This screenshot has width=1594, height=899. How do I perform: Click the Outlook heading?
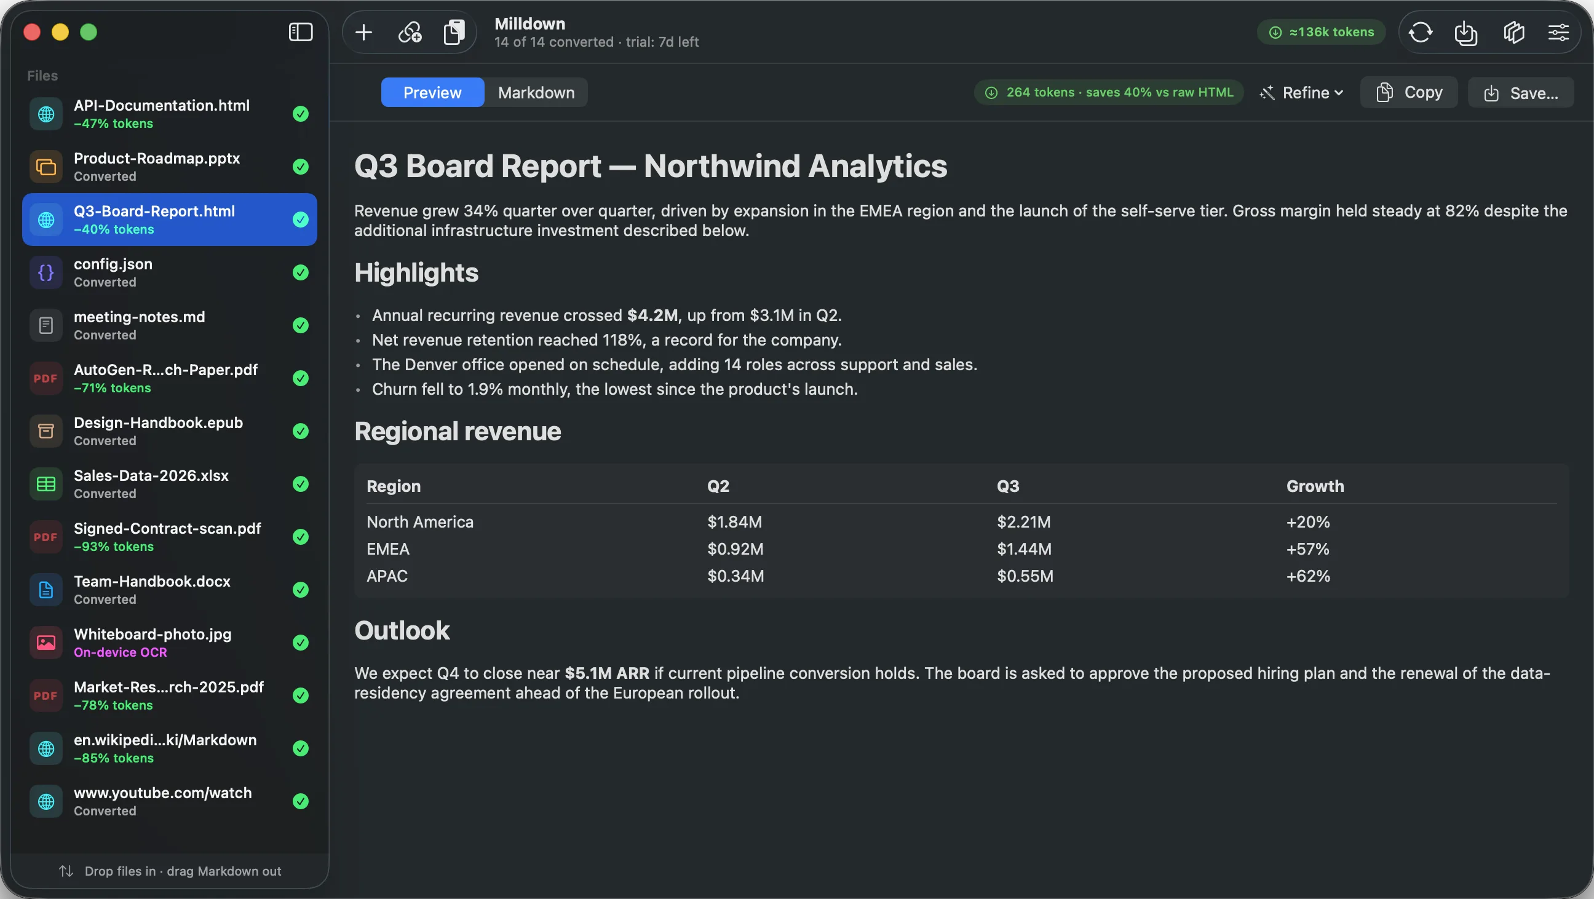[x=402, y=630]
